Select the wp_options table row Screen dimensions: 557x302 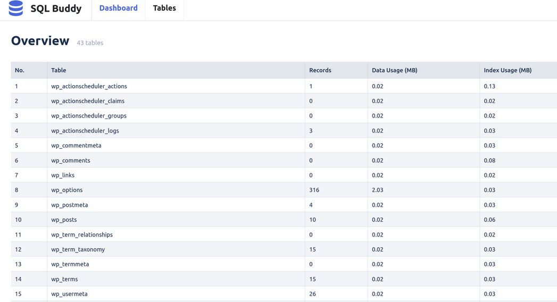pos(284,190)
